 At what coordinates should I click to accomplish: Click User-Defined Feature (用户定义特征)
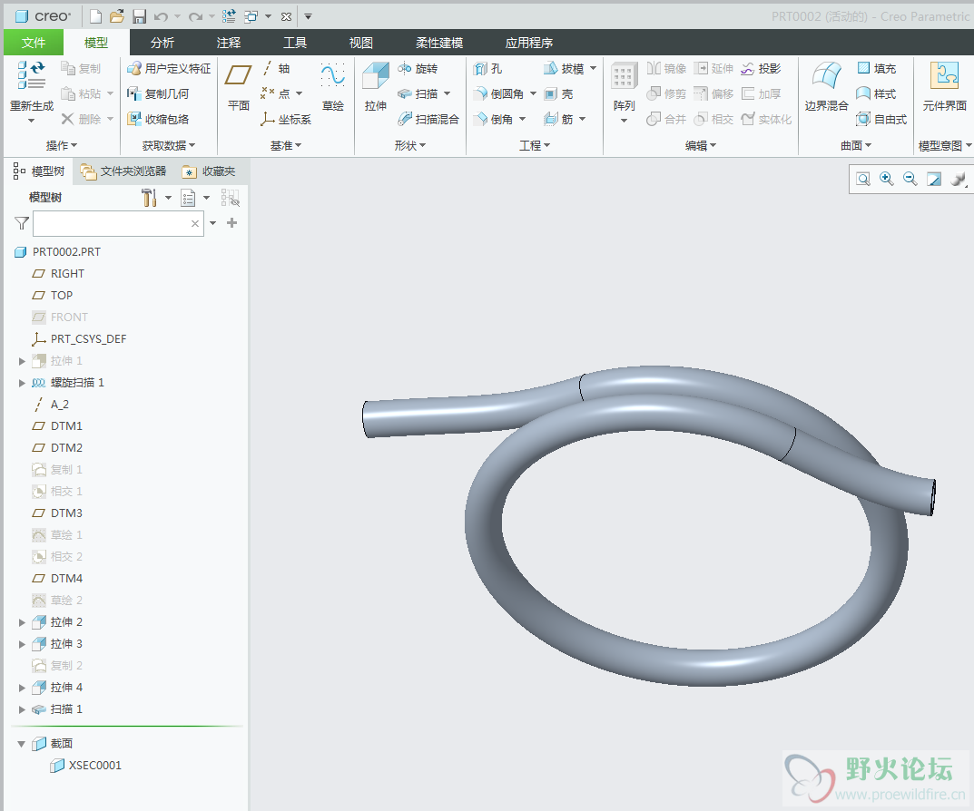[x=169, y=68]
